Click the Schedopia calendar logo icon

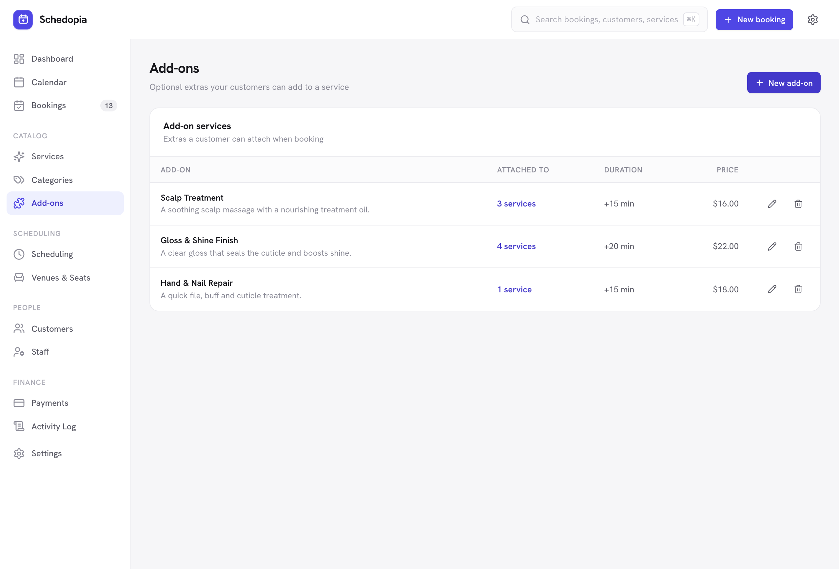click(23, 19)
